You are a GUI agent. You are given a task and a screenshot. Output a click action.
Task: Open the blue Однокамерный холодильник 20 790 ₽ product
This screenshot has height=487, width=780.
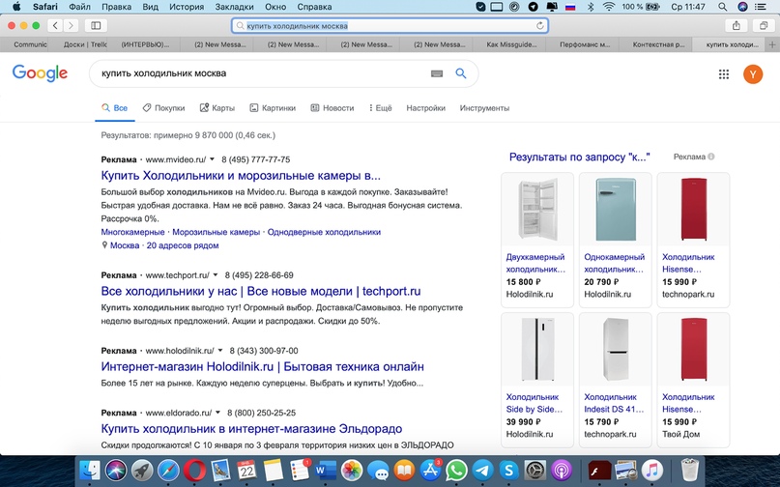[x=616, y=240]
